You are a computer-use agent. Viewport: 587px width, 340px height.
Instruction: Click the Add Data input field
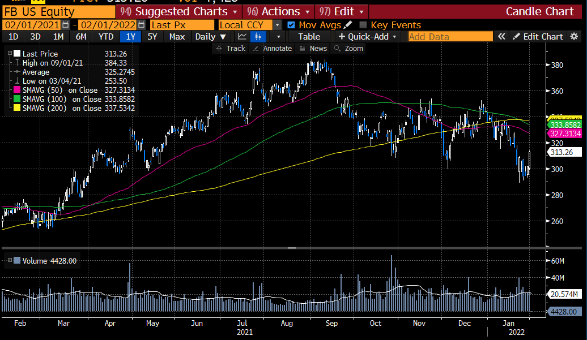tap(450, 36)
